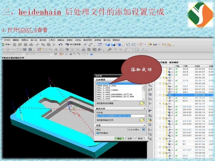This screenshot has height=161, width=215.
Task: Click the 应用 Apply button
Action: (130, 138)
